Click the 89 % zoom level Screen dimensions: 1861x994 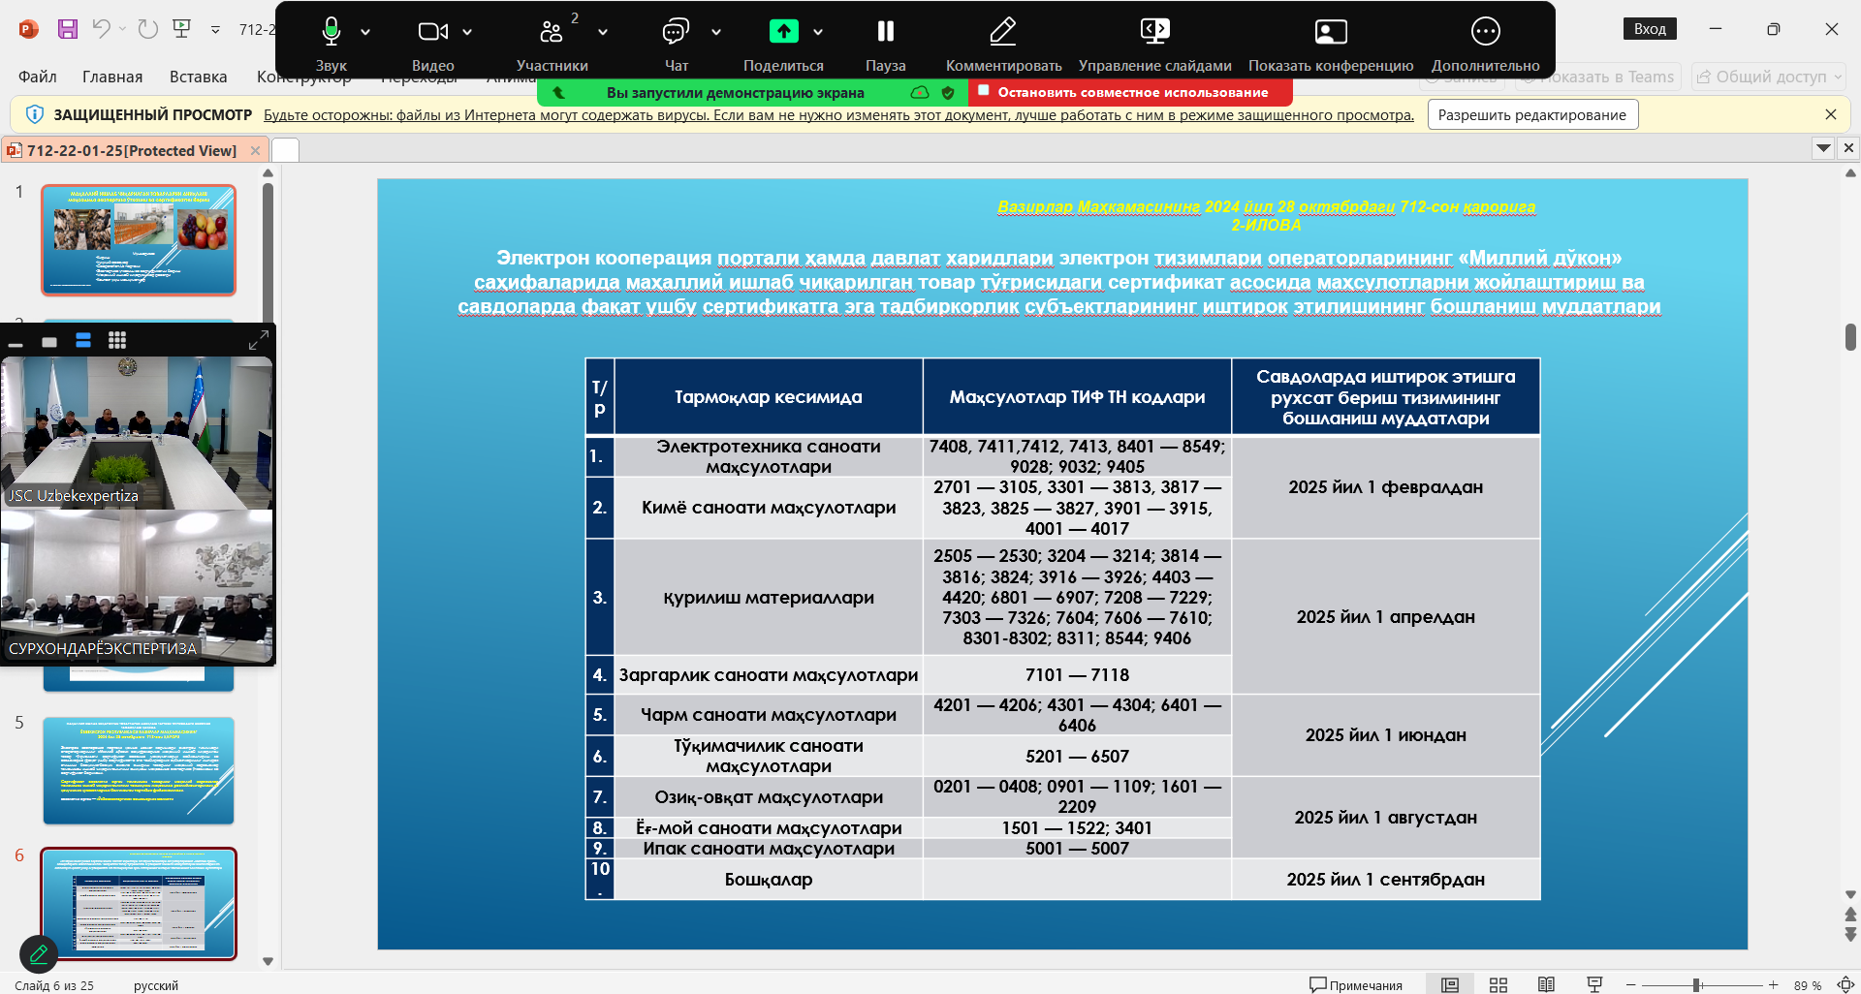(x=1807, y=985)
